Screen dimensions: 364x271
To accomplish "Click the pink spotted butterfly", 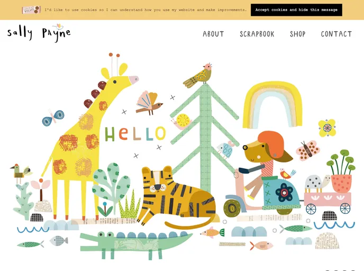I will point(308,150).
